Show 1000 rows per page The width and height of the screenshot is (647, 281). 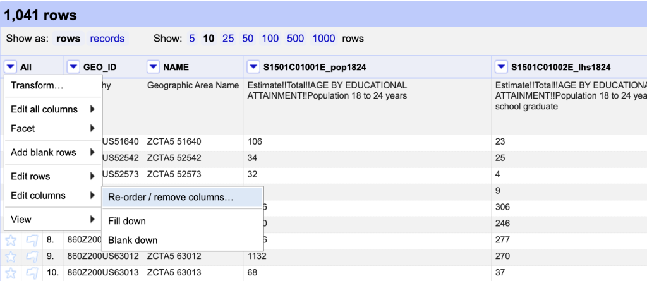coord(323,39)
